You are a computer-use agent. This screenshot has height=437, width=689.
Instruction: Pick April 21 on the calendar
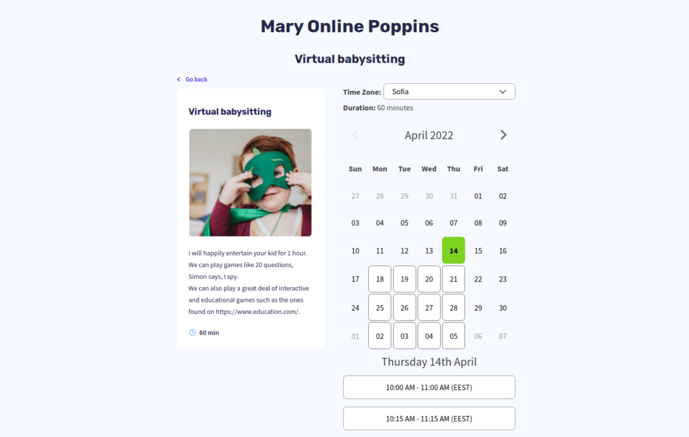pyautogui.click(x=454, y=279)
